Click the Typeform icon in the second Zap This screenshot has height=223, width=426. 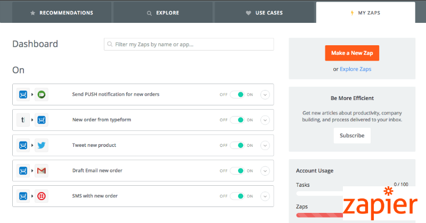pyautogui.click(x=23, y=120)
